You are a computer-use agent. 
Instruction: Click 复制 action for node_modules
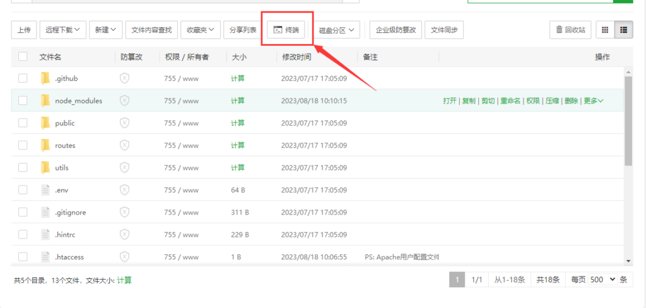point(469,100)
